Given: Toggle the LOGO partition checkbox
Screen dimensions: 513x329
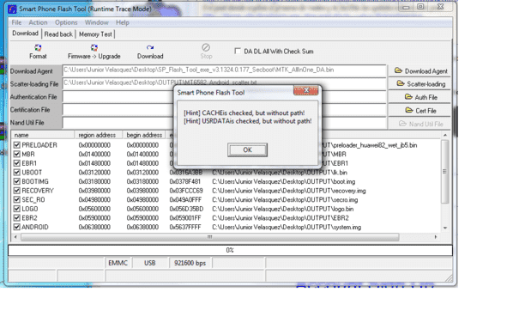Looking at the screenshot, I should [17, 209].
